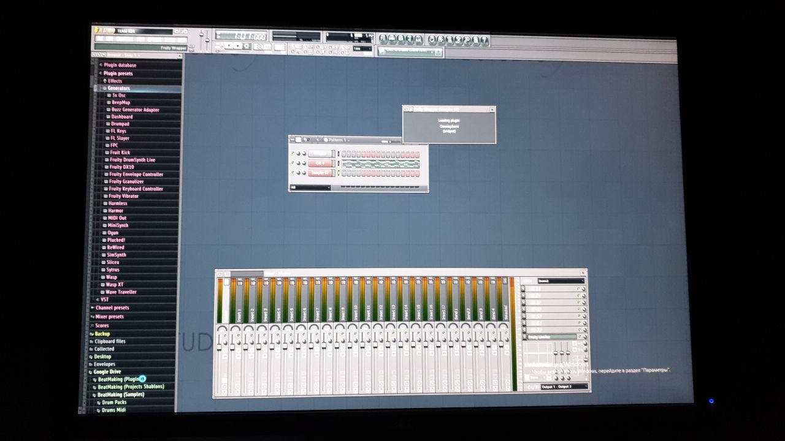This screenshot has width=785, height=441.
Task: Click the 3x Osc preset icon in the browser
Action: click(109, 96)
